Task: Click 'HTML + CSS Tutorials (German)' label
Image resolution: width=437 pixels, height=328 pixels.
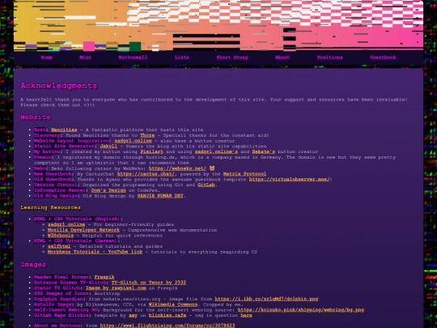Action: (77, 241)
